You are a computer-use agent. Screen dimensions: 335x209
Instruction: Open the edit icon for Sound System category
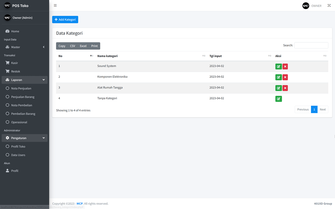click(278, 66)
